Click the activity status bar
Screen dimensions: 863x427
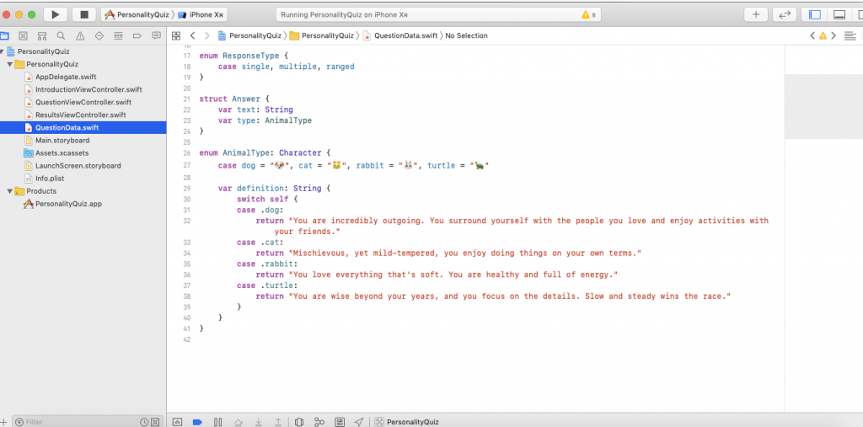click(x=438, y=15)
